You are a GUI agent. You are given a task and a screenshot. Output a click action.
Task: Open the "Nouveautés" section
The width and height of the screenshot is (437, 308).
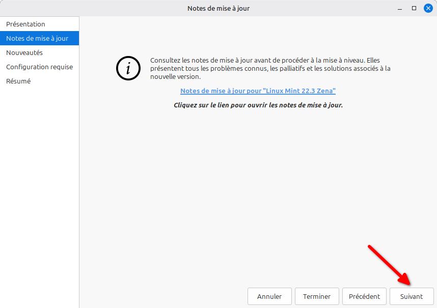23,52
